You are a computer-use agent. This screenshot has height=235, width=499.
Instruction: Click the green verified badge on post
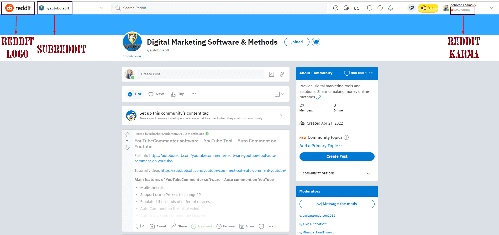[207, 134]
